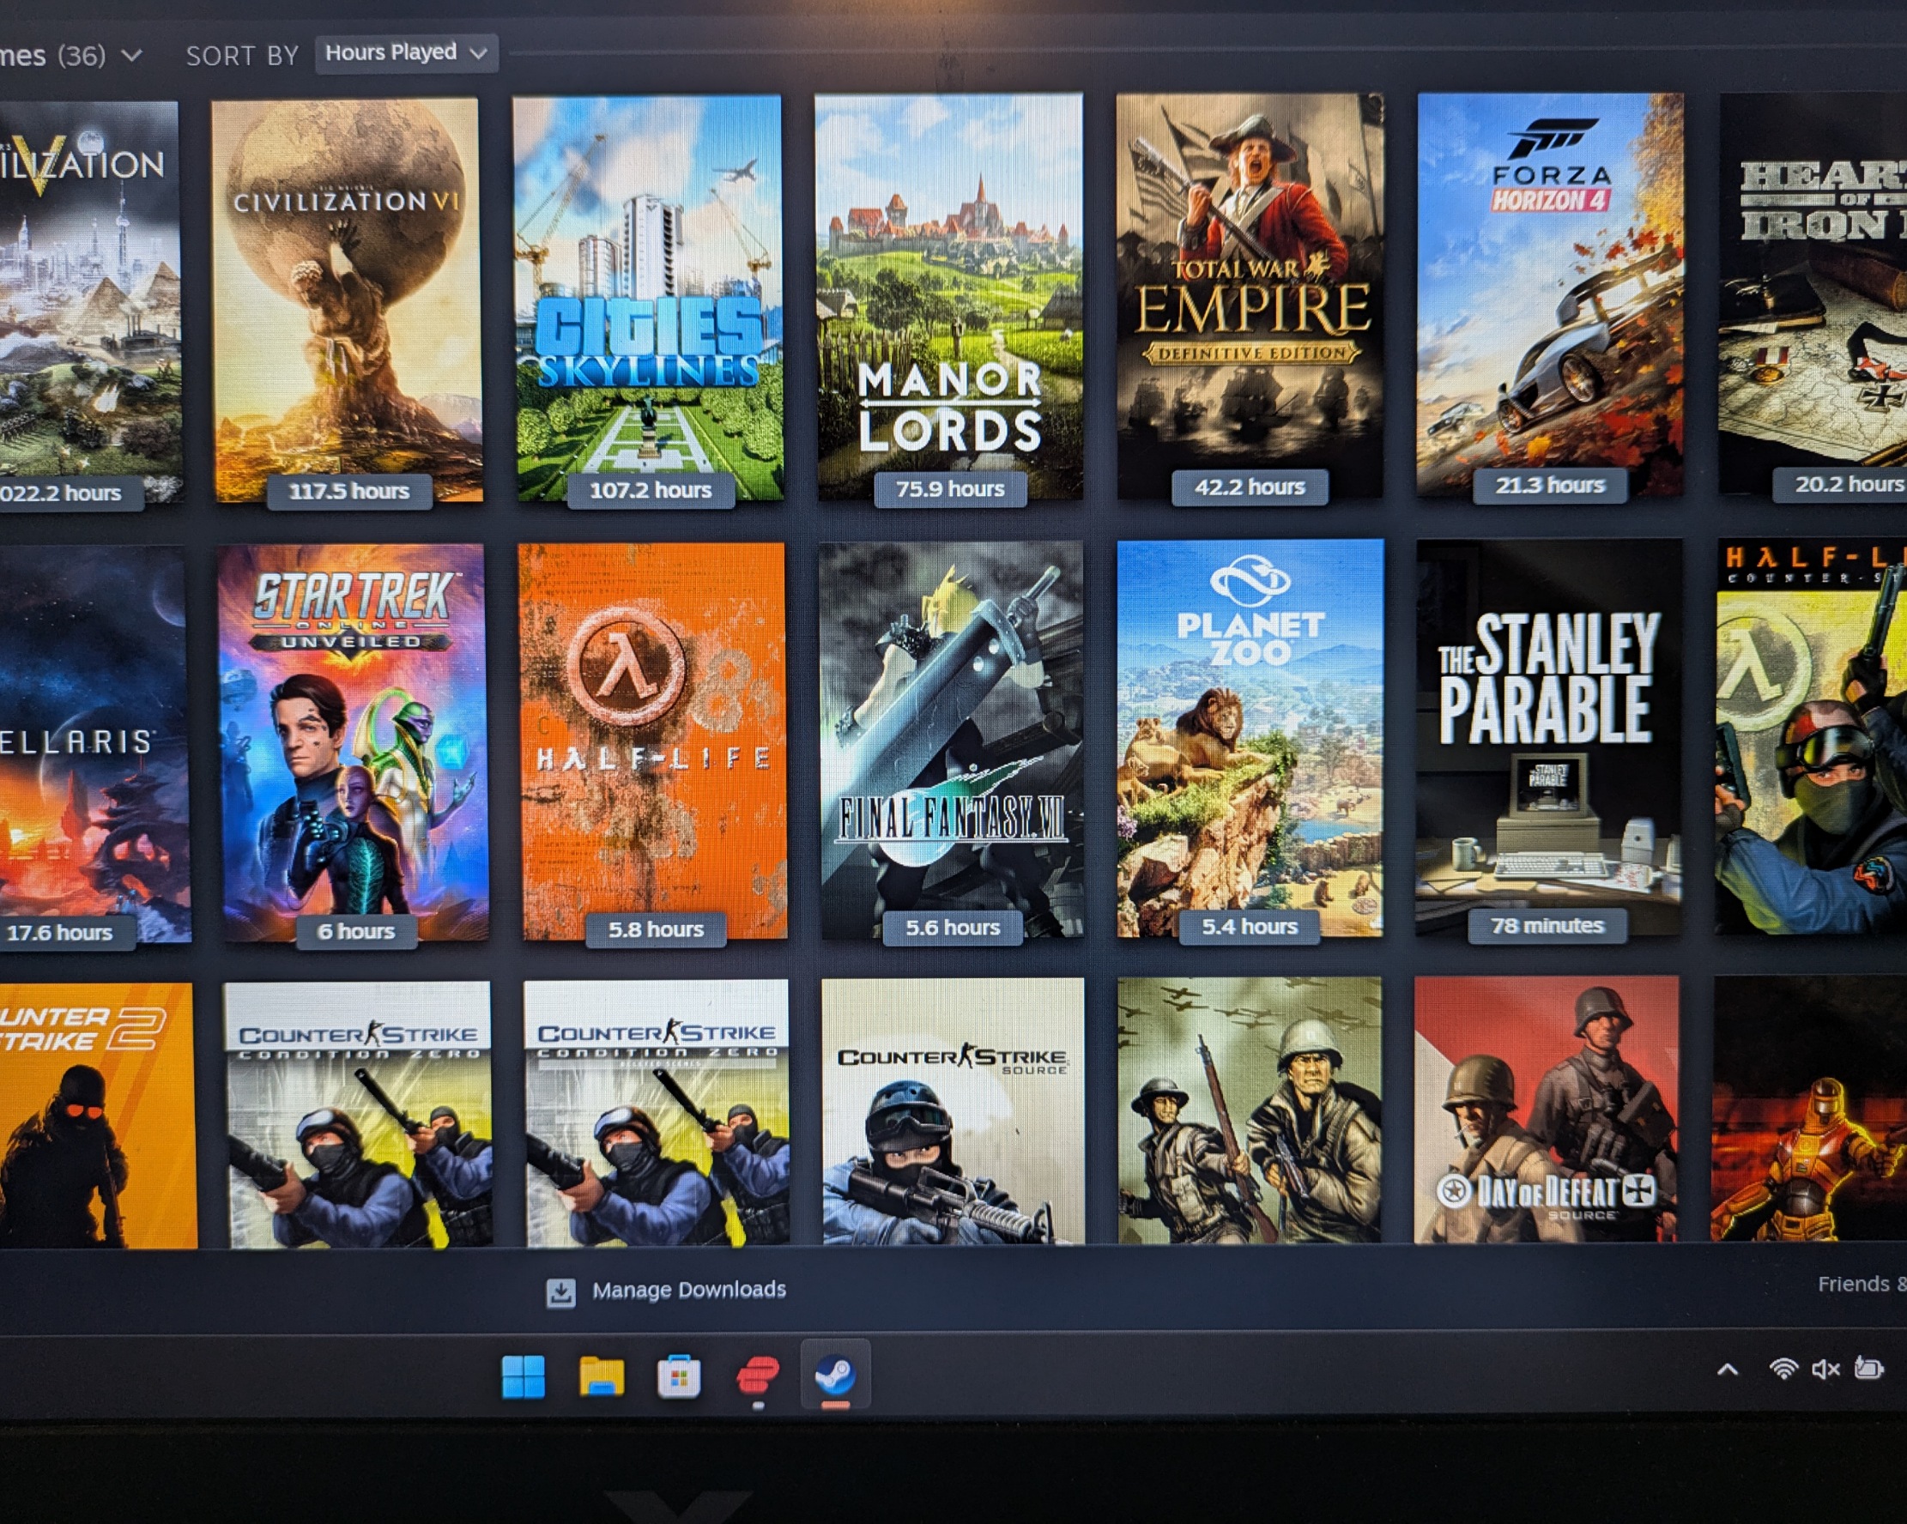The image size is (1907, 1524).
Task: Open Friends & chat panel
Action: [1861, 1285]
